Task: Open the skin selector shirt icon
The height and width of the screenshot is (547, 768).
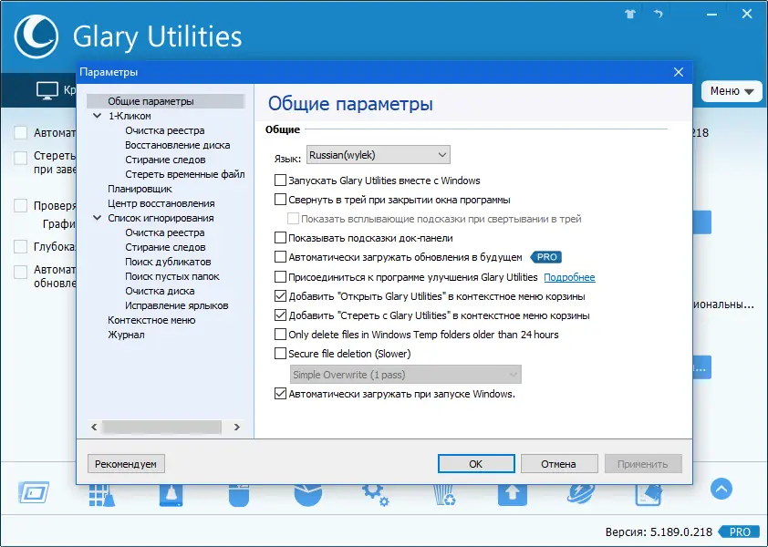Action: tap(630, 14)
